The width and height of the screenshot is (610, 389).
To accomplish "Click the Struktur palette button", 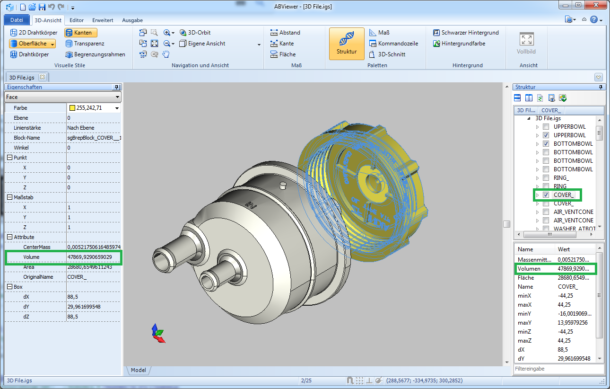I will tap(347, 44).
